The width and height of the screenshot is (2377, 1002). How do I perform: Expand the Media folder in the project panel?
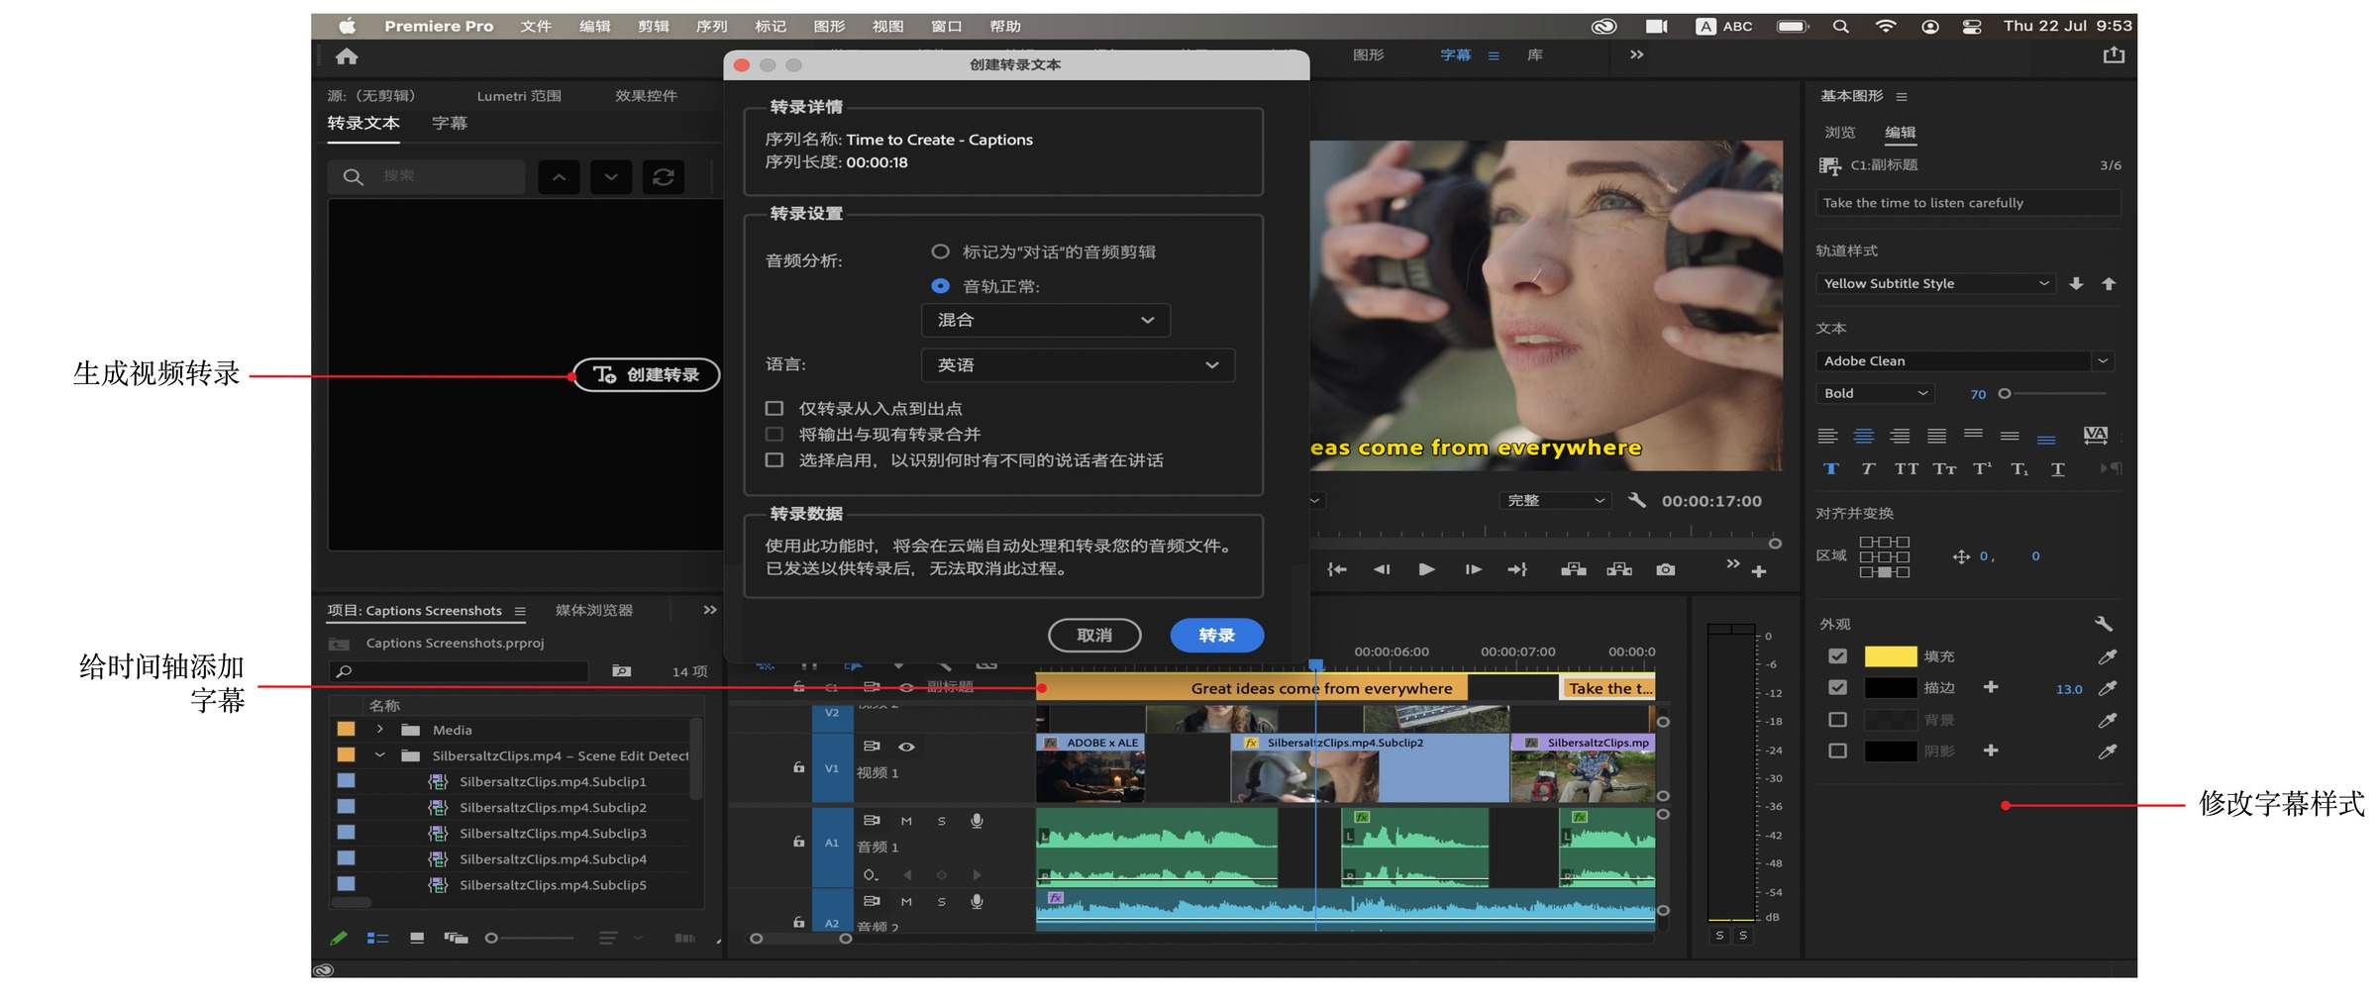380,730
